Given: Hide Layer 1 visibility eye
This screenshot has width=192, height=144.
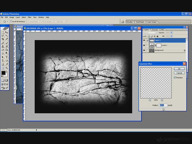Looking at the screenshot, I should coord(144,40).
